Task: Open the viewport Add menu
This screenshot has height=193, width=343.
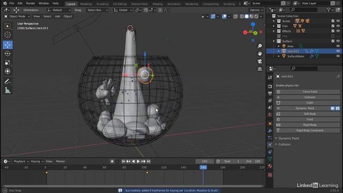Action: pos(57,17)
